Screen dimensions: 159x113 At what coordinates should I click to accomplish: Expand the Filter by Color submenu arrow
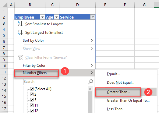click(x=92, y=65)
